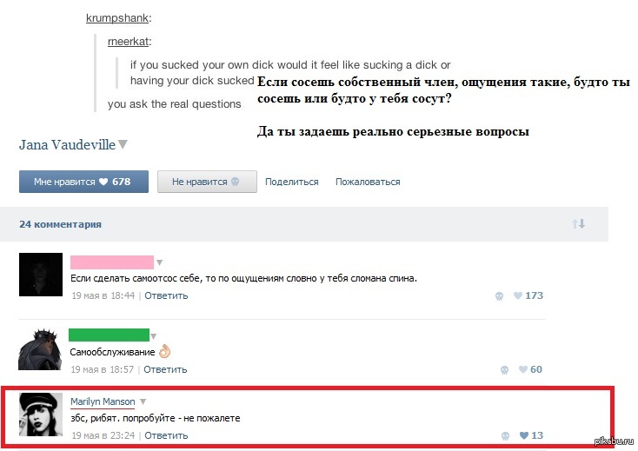
Task: Reply to the 18:44 comment via Ответить
Action: [x=166, y=295]
